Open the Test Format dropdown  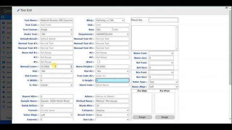coord(57,30)
